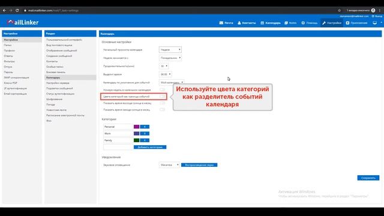Viewport: 384px width, 216px height.
Task: Open Особые папки section
Action: click(x=70, y=67)
